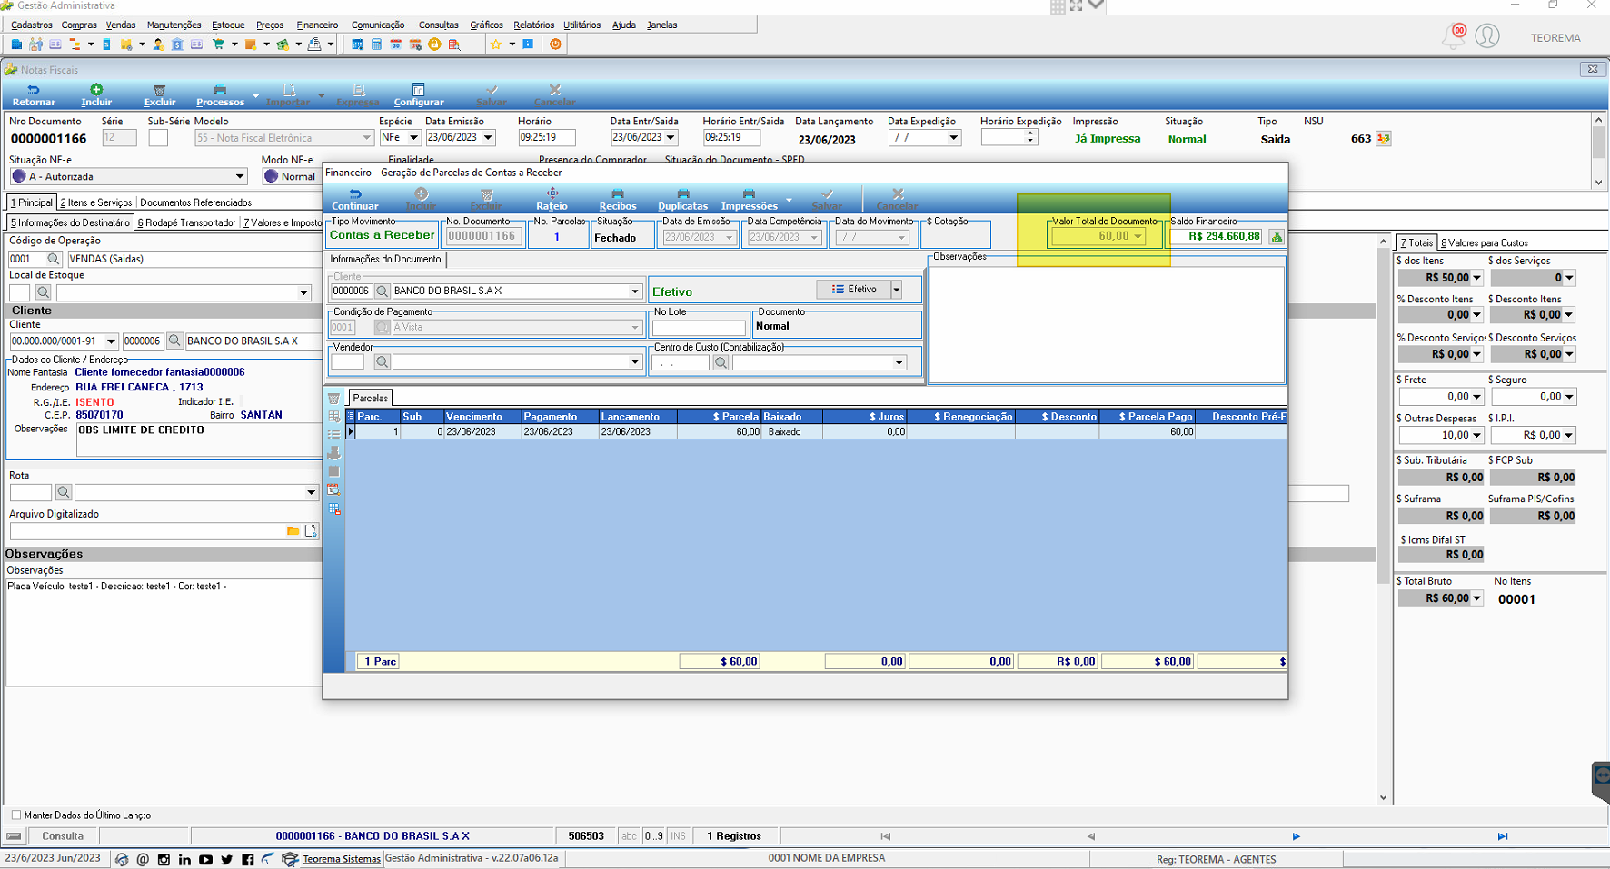
Task: Click the notification bell icon
Action: tap(1454, 36)
